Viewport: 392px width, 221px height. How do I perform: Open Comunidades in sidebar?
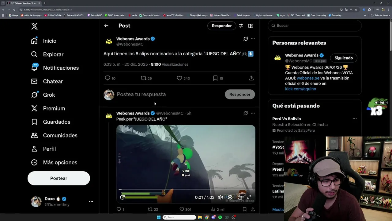(x=54, y=135)
